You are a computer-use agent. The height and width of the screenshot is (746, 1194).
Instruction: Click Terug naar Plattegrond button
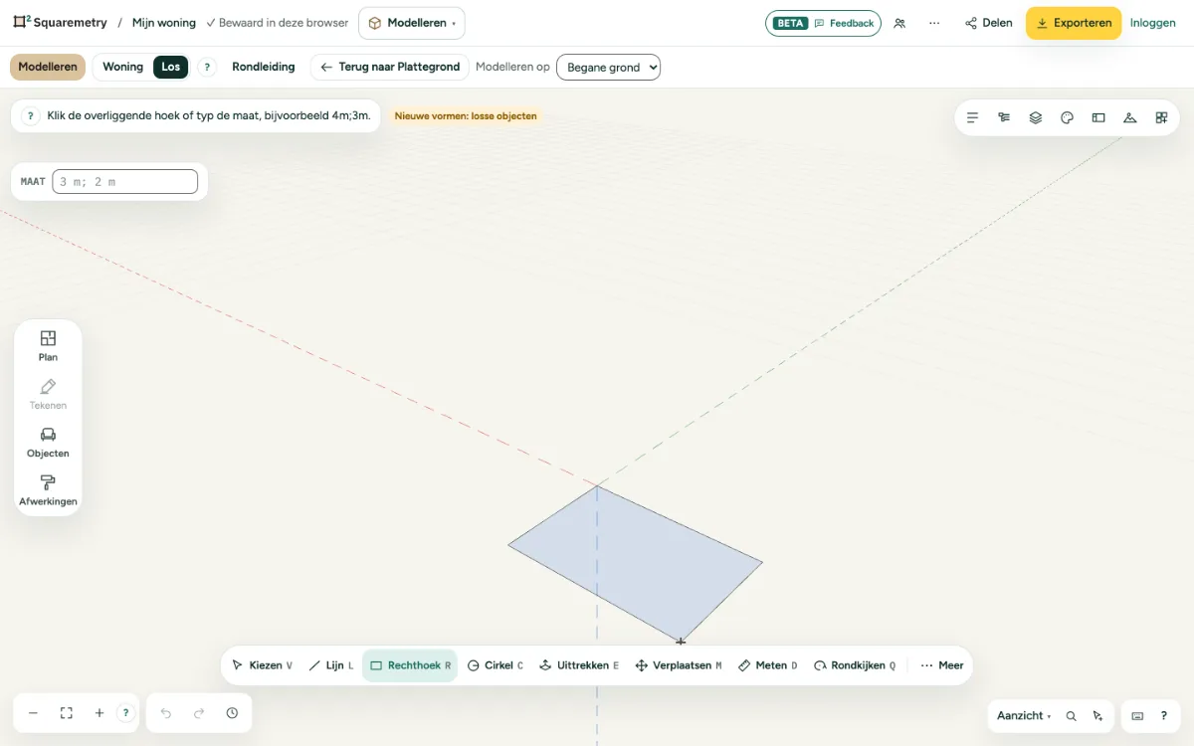(390, 68)
